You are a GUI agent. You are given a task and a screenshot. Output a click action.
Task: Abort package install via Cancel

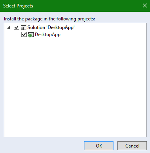132,146
